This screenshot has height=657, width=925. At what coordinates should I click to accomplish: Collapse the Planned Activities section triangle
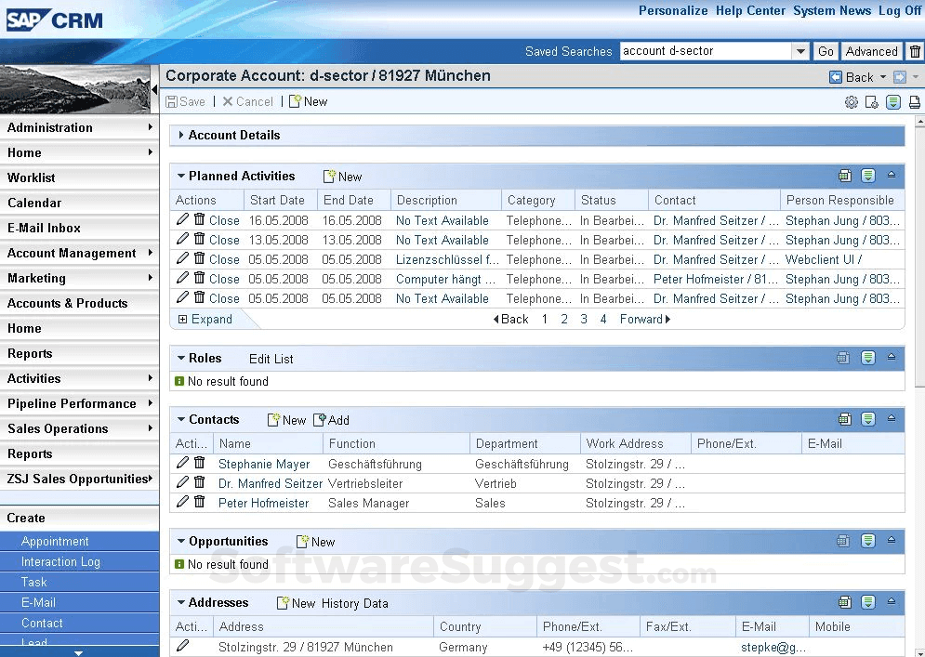(181, 176)
